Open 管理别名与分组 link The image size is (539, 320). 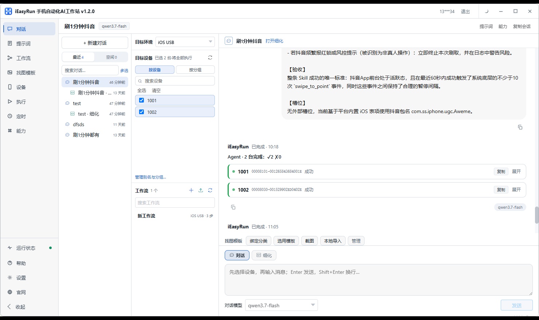(150, 177)
